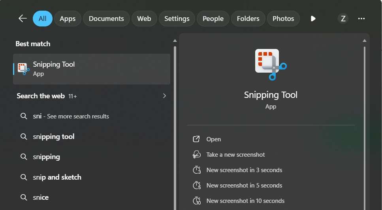Click results list scrollbar up arrow
This screenshot has height=210, width=382.
(175, 41)
